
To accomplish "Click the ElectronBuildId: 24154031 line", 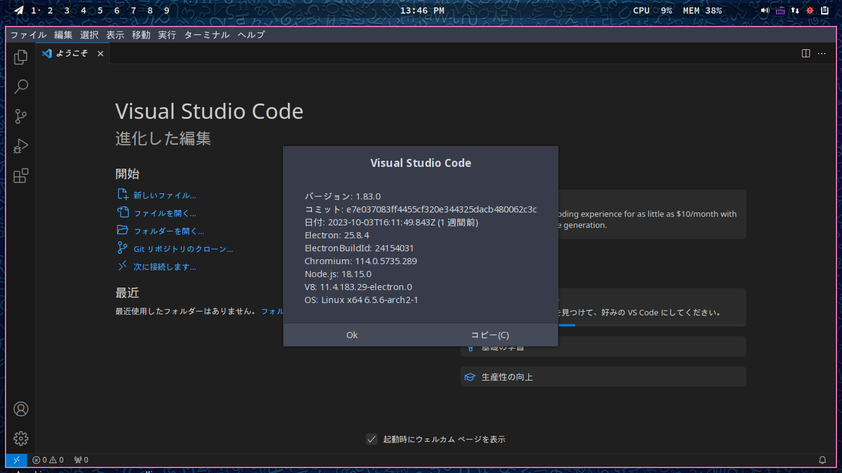I will pos(359,248).
